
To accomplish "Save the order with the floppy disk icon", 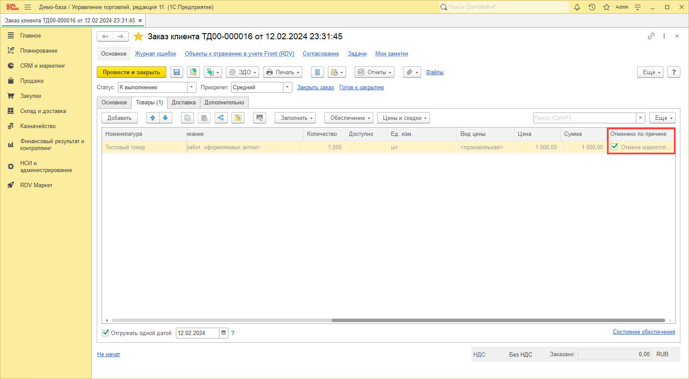I will point(177,72).
